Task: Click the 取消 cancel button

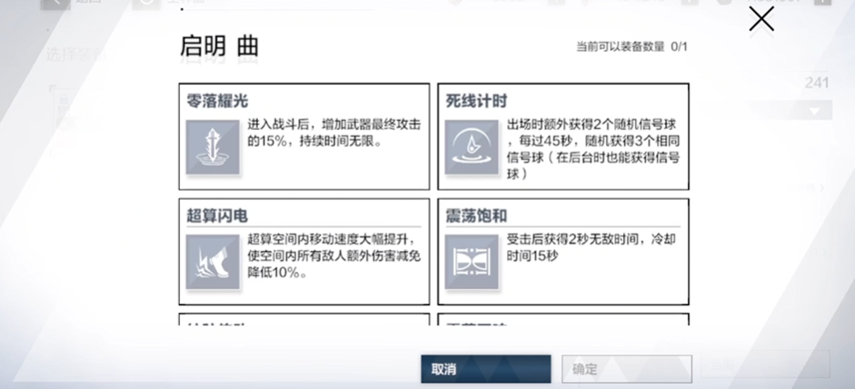Action: pyautogui.click(x=485, y=369)
